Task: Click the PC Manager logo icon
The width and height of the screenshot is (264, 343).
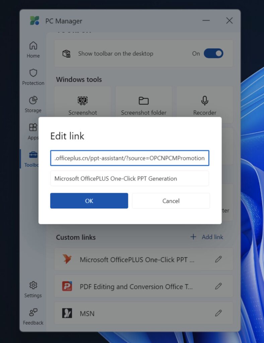Action: (x=35, y=20)
